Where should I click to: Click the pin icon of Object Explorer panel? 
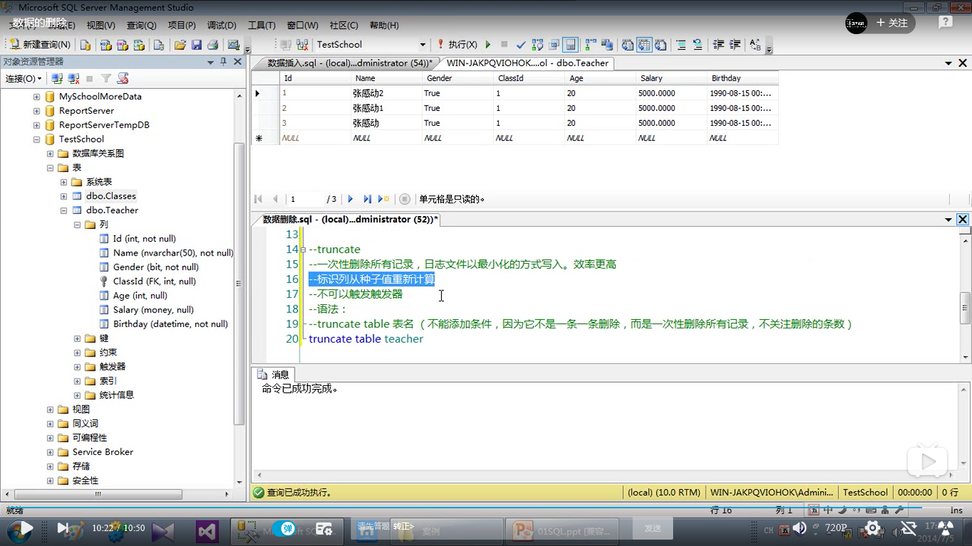[223, 62]
